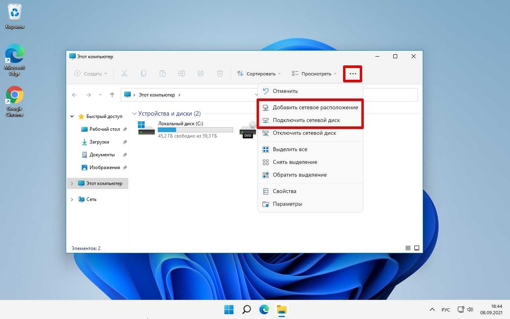Click File Explorer icon on taskbar
Viewport: 510px width, 319px height.
tap(282, 309)
